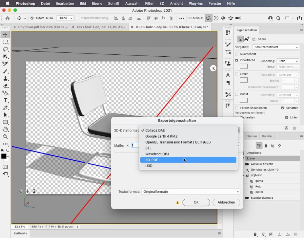Open the three-dots align options button
Screen dimensions: 304x238
point(182,18)
